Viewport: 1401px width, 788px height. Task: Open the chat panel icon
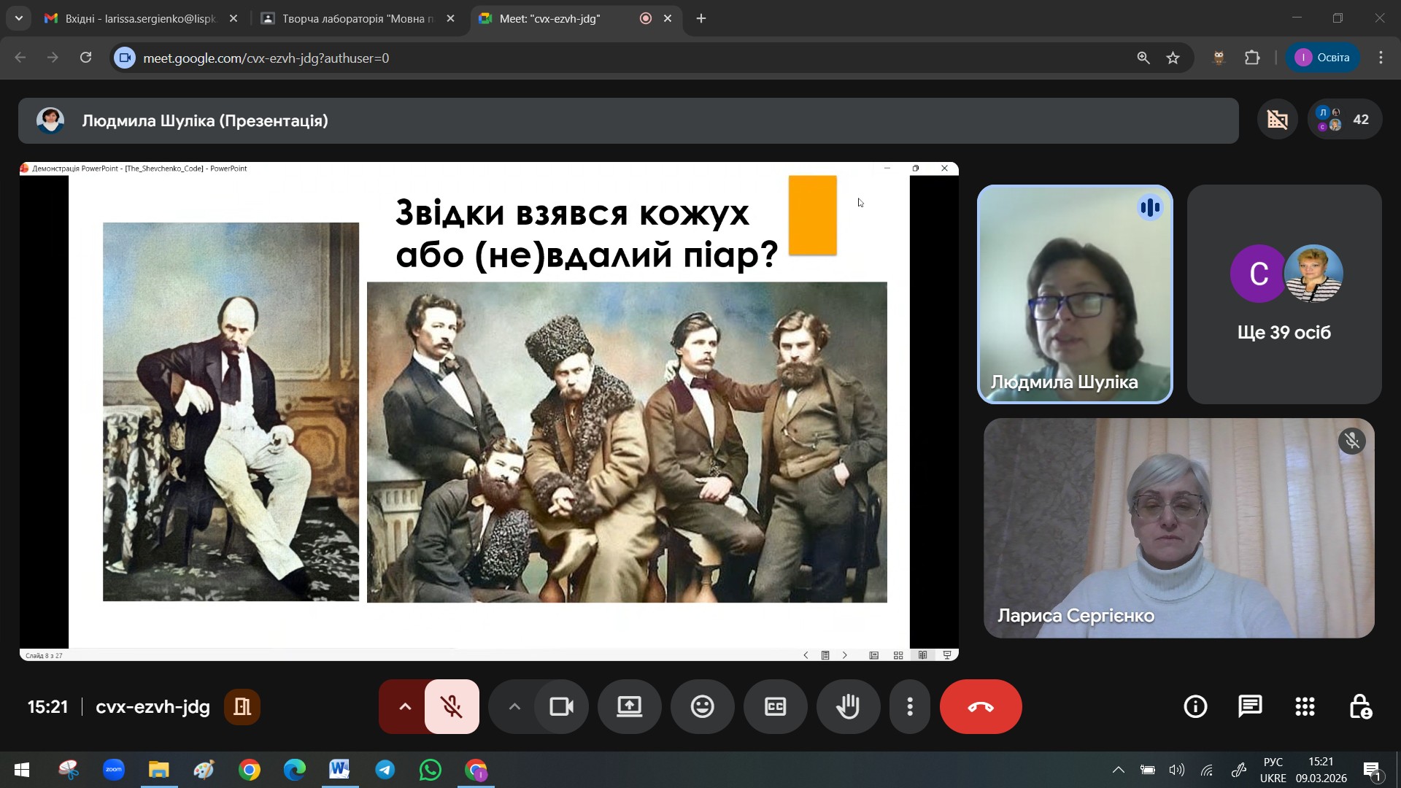click(1250, 706)
